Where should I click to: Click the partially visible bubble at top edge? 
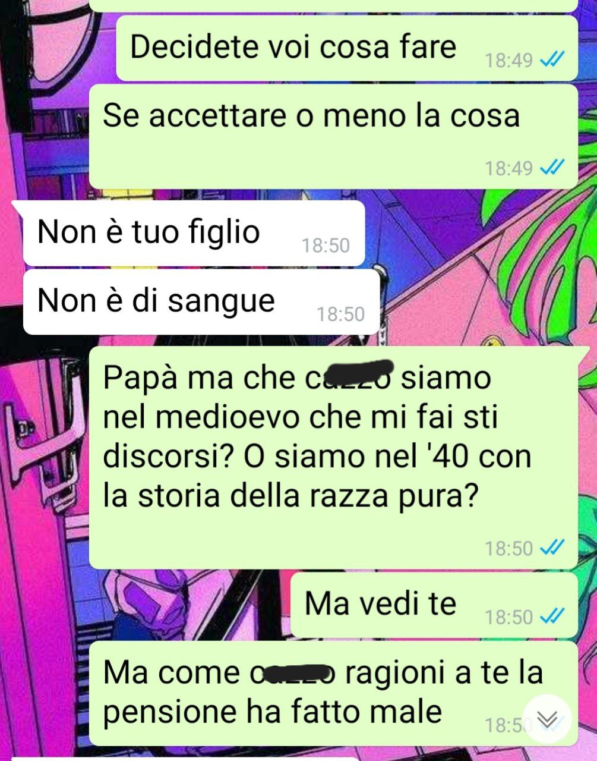[333, 5]
